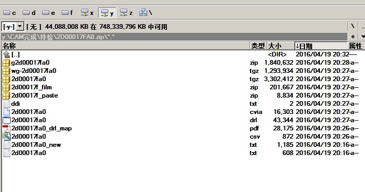The width and height of the screenshot is (365, 192).
Task: Click the window icon of the drl file
Action: pos(7,120)
